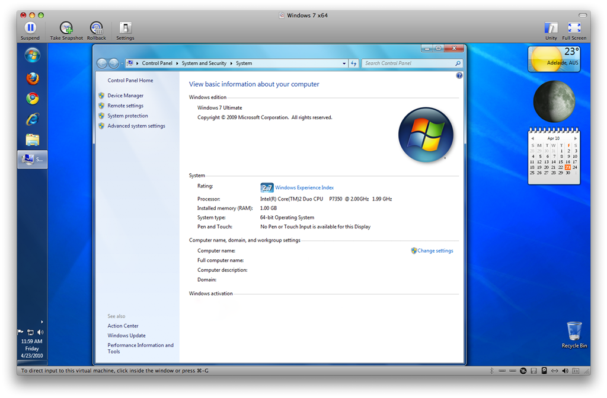
Task: Click the 2.7 rating badge
Action: click(267, 187)
